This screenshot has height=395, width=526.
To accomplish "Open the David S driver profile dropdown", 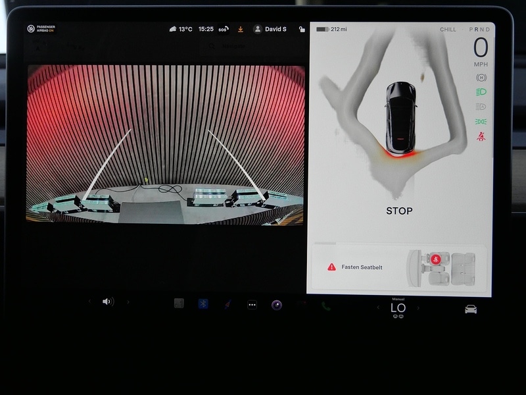I will coord(270,29).
